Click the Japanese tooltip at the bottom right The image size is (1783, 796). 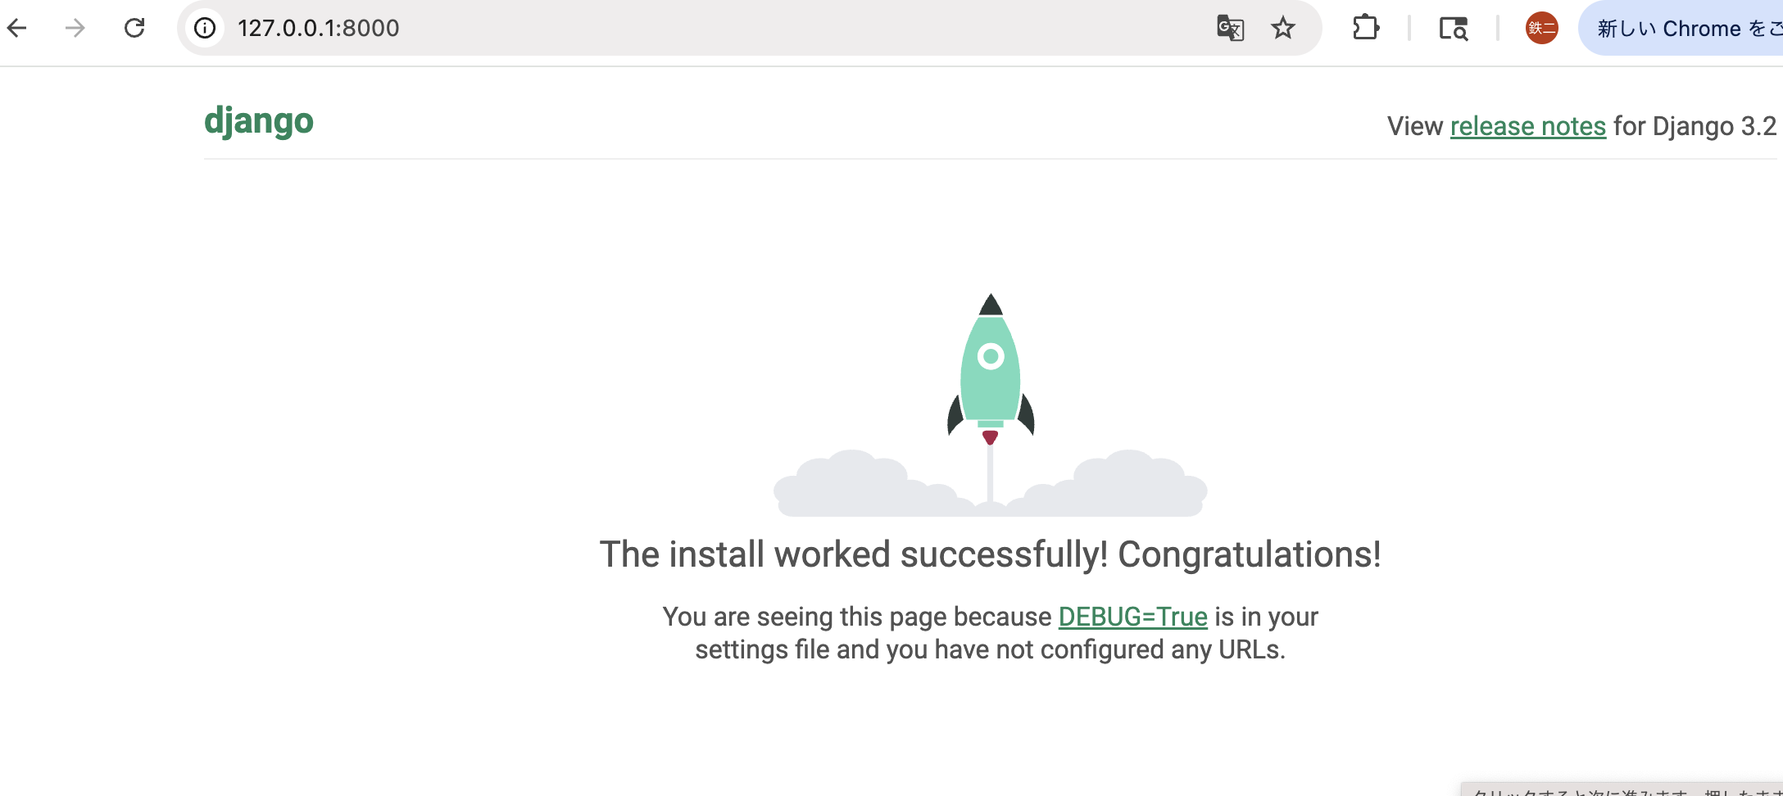point(1622,789)
